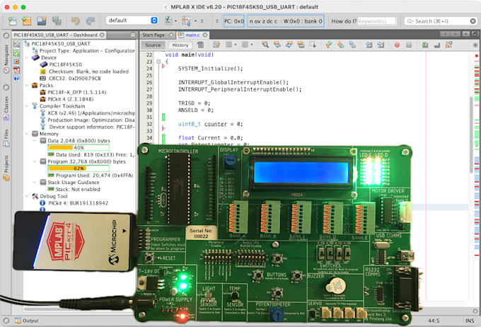The width and height of the screenshot is (481, 327).
Task: Click the PC: 0x0 program counter display
Action: (x=233, y=21)
